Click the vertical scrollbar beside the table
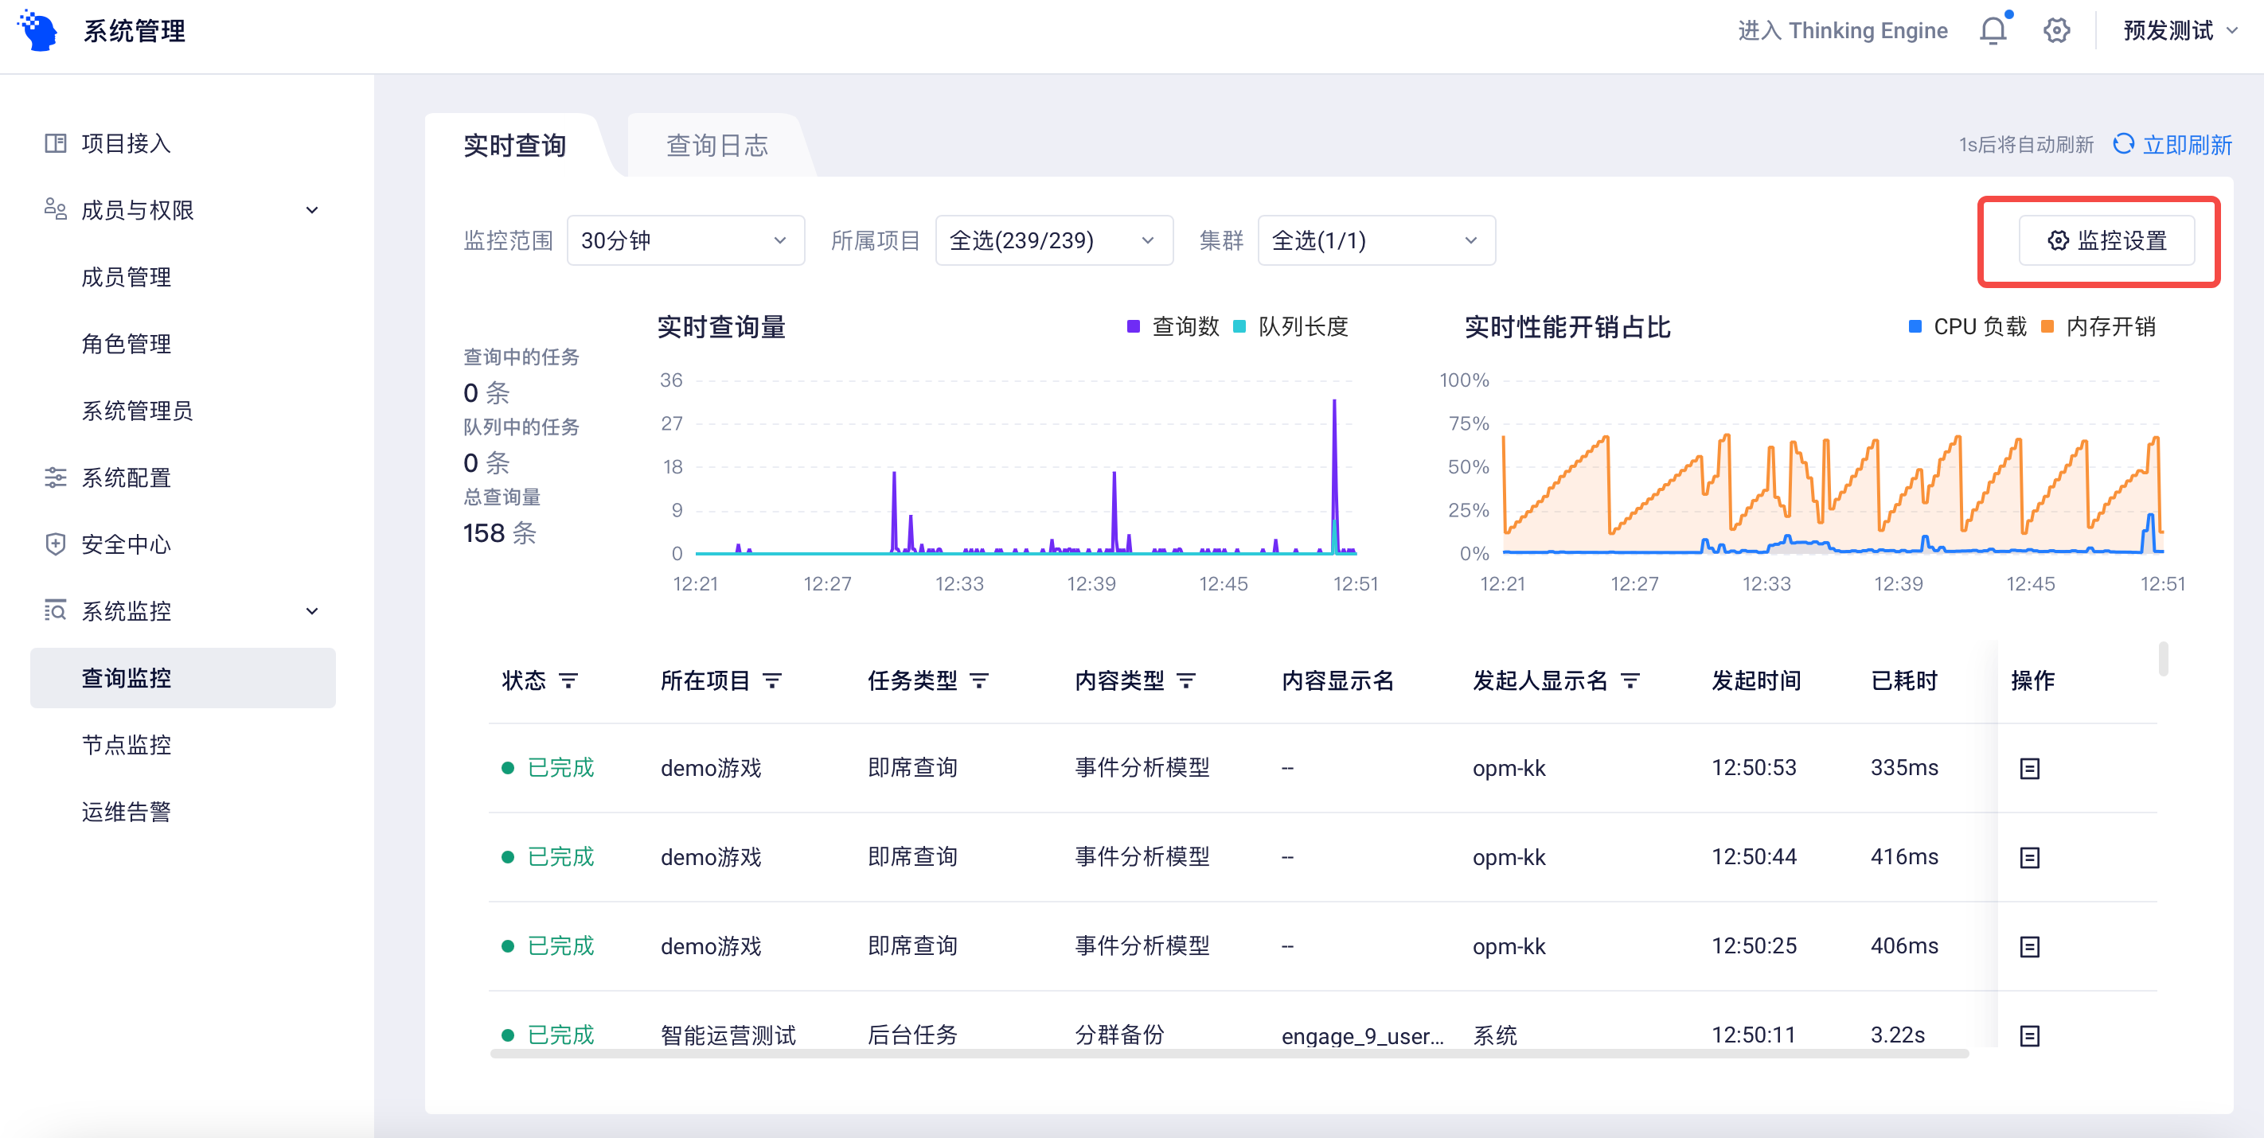The height and width of the screenshot is (1138, 2264). click(2162, 659)
